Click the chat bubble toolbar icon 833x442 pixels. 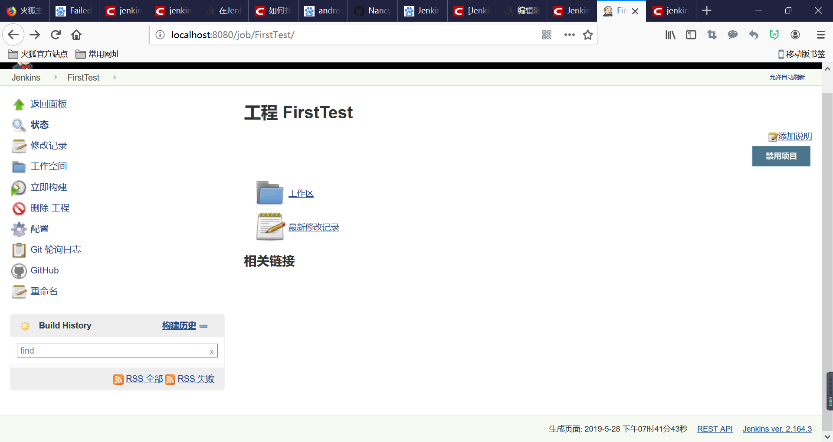[733, 35]
